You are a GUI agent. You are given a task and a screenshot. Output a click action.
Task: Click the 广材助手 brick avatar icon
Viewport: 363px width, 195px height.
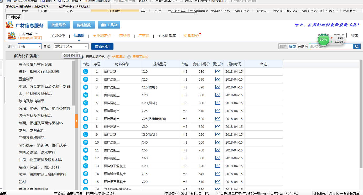click(x=12, y=36)
